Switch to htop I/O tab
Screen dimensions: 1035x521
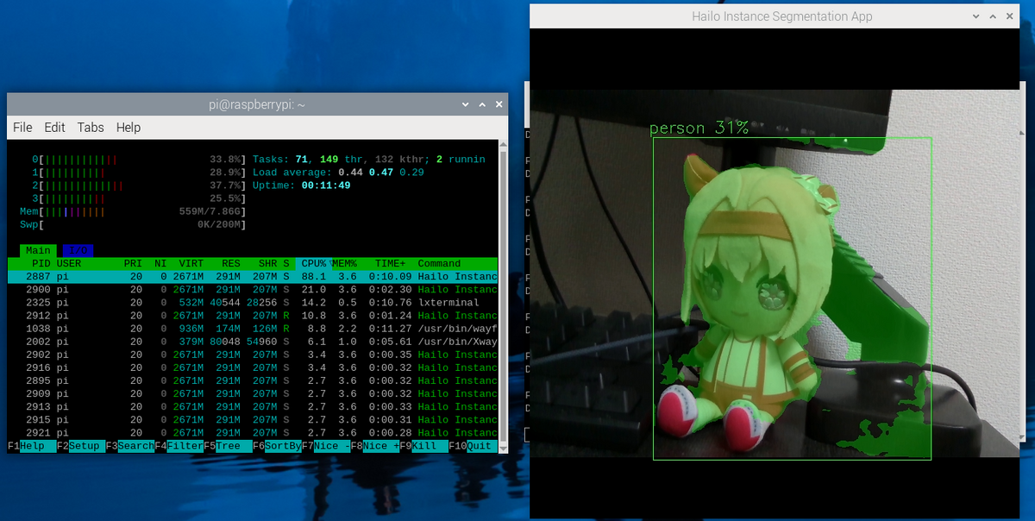click(78, 250)
